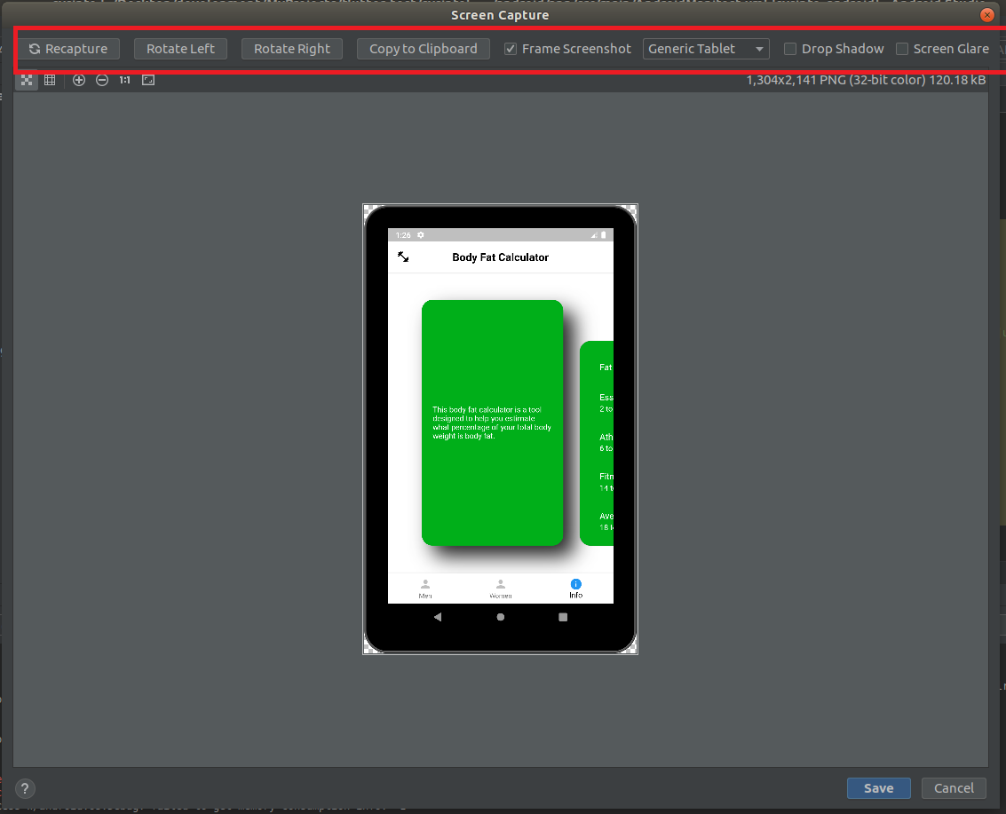The height and width of the screenshot is (814, 1006).
Task: Zoom in on the captured screenshot
Action: click(79, 80)
